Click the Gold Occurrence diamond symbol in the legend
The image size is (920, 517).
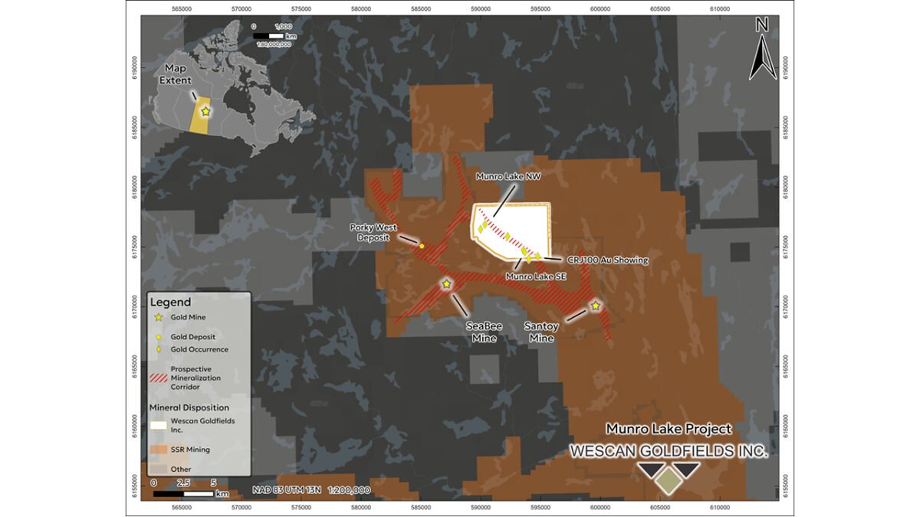pos(159,349)
